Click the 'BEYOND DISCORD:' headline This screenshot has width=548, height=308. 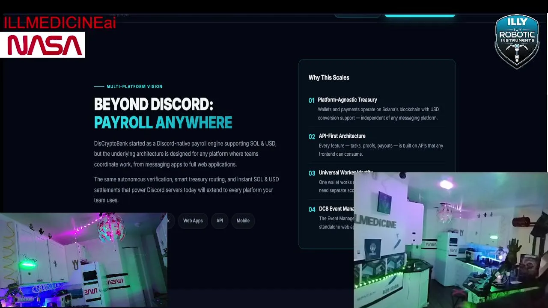point(153,104)
